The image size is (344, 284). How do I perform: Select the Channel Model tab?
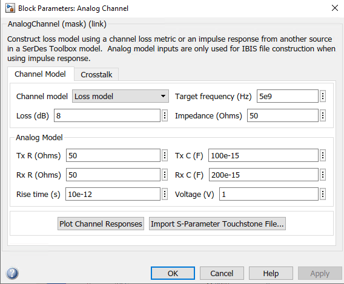(x=41, y=74)
